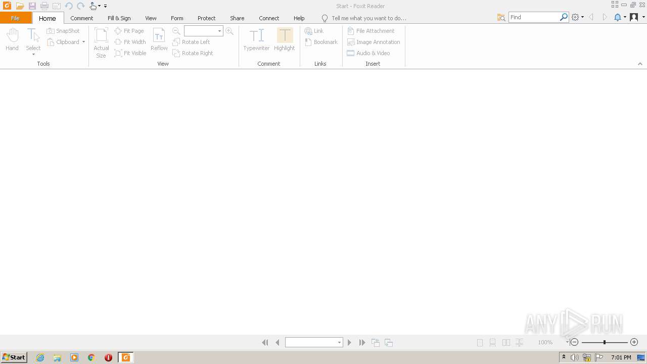This screenshot has height=364, width=647.
Task: Insert Audio & Video
Action: click(368, 53)
